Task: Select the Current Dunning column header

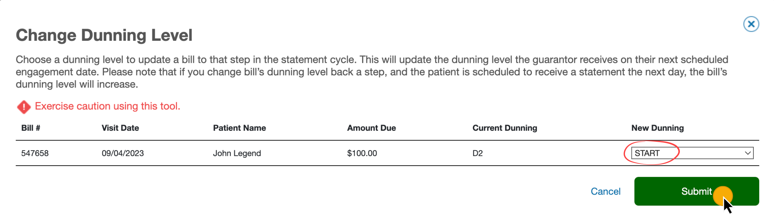Action: pyautogui.click(x=505, y=128)
